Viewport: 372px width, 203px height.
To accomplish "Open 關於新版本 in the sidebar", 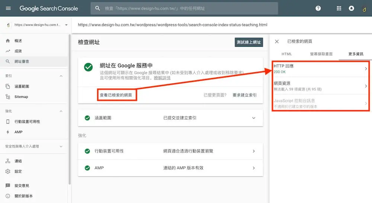I will [x=24, y=196].
